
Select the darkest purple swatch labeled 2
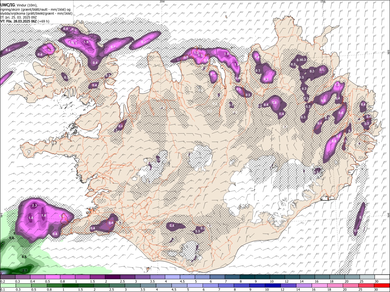(112, 277)
